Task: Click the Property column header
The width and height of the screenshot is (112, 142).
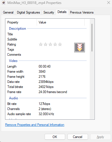Action: [21, 22]
